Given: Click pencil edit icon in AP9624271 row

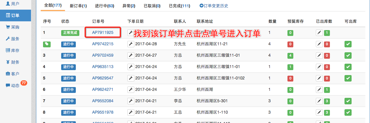Looking at the screenshot, I should point(319,90).
